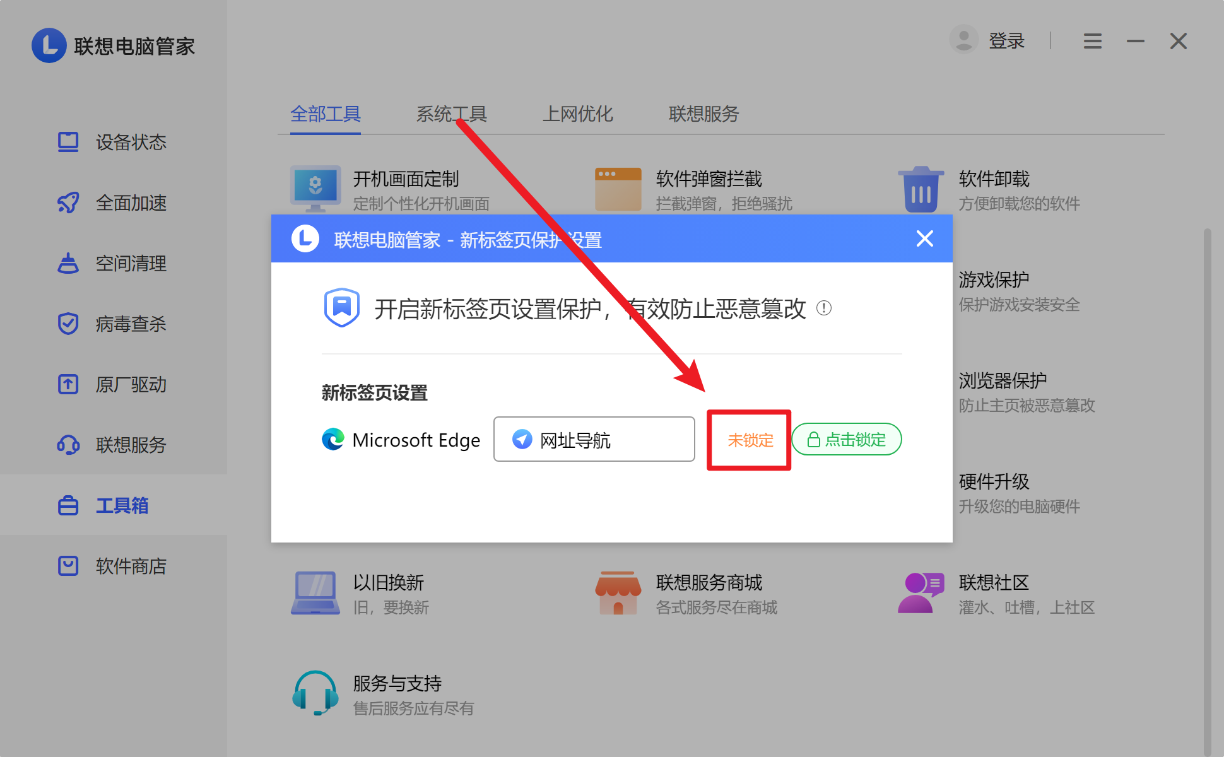
Task: Open the hamburger main menu
Action: [x=1092, y=42]
